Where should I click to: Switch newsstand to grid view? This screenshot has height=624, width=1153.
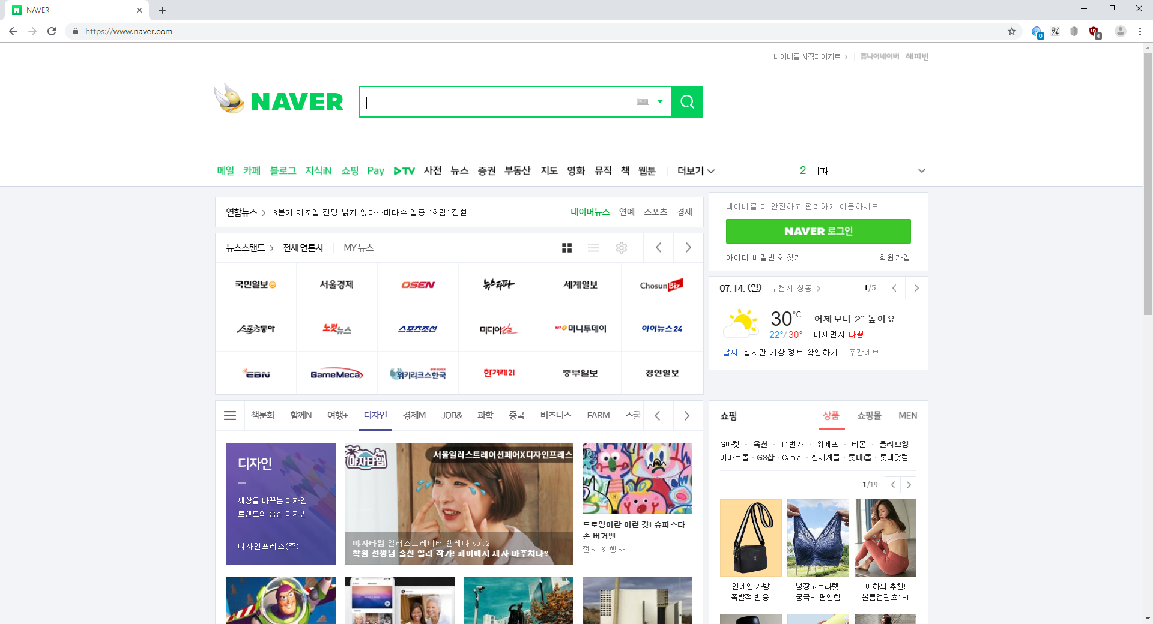coord(567,248)
